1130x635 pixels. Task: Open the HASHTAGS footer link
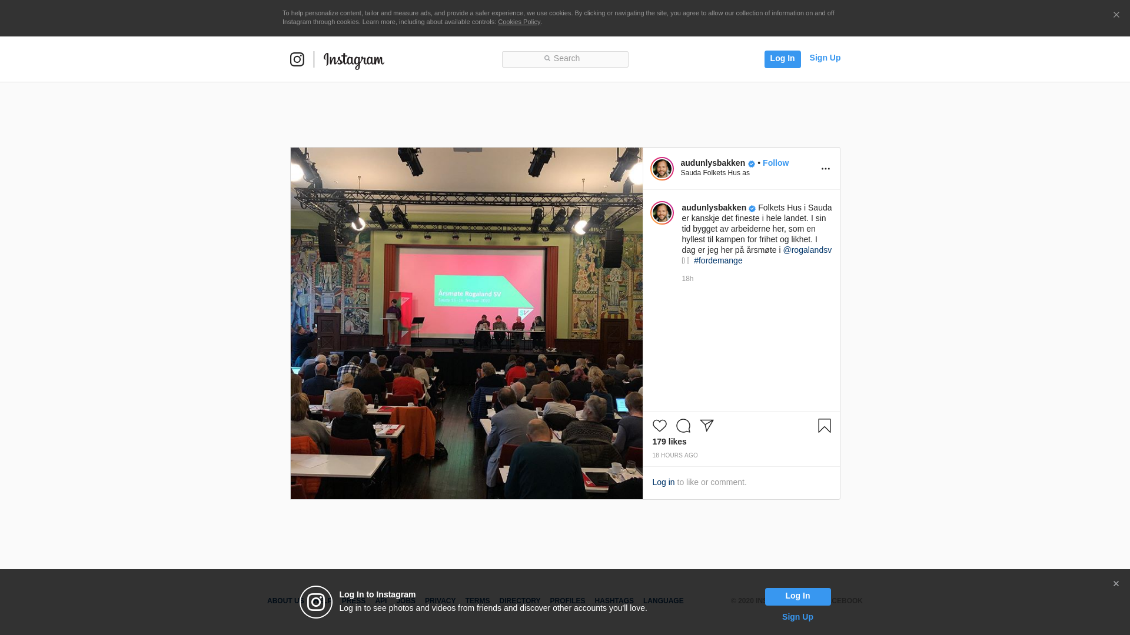614,601
